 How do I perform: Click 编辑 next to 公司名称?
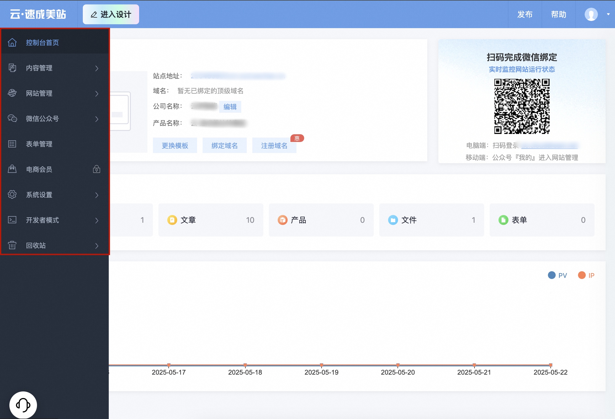[x=230, y=107]
